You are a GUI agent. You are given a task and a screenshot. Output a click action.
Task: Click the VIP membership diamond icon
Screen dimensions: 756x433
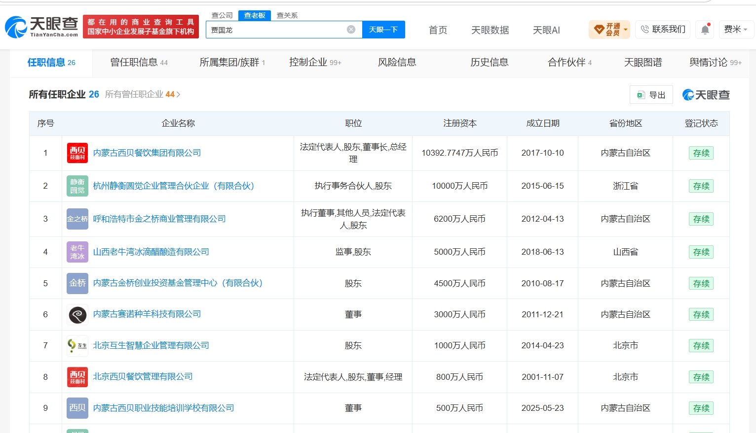[x=599, y=30]
